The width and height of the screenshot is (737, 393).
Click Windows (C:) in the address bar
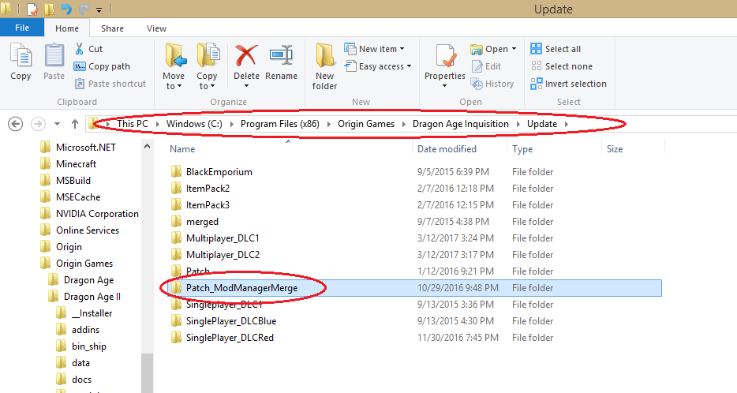[194, 124]
